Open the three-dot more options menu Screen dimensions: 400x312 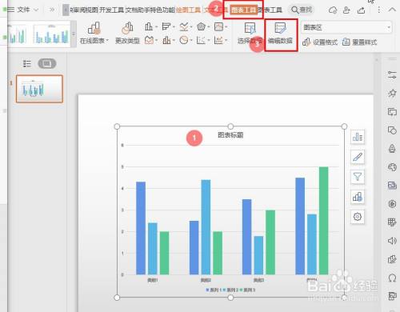[x=379, y=10]
